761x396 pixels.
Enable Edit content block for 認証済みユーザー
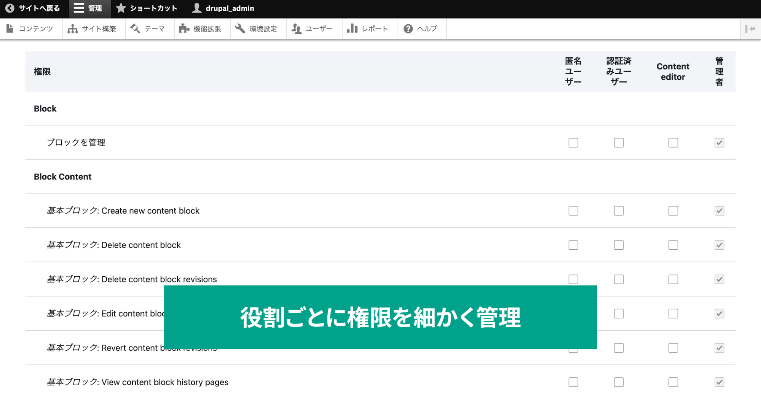(x=619, y=314)
